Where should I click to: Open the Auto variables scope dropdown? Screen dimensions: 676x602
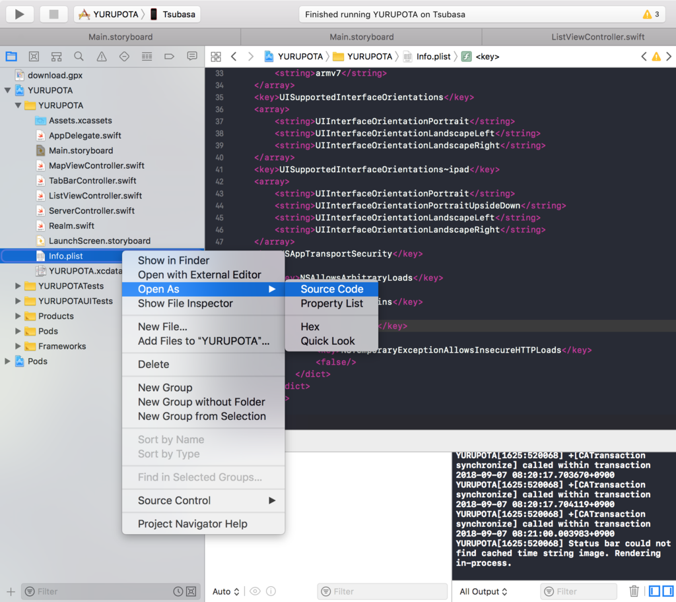[226, 591]
